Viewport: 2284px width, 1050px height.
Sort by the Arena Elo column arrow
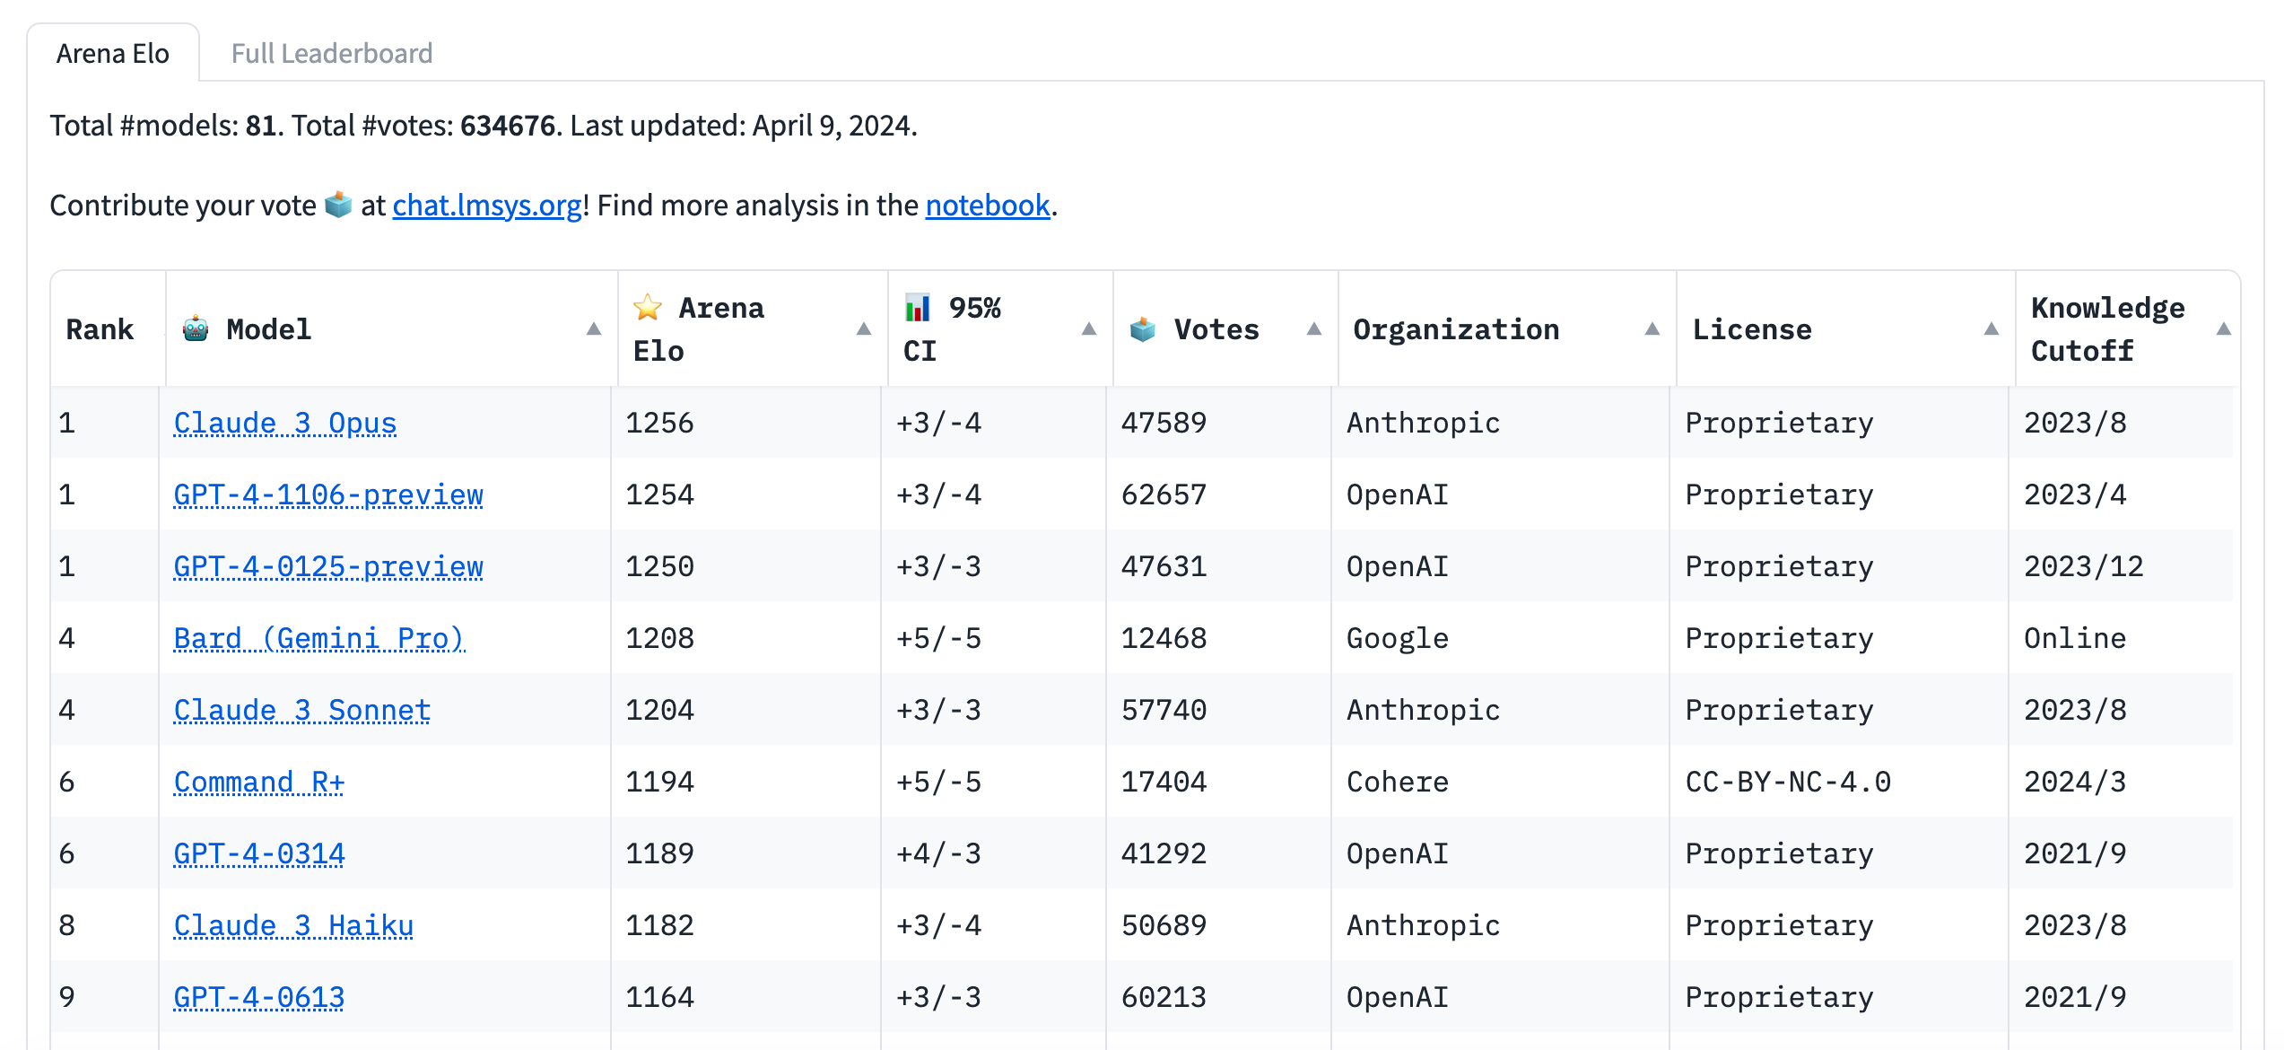coord(864,329)
